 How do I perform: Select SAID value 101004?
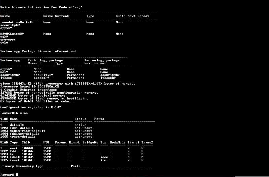(x=28, y=157)
